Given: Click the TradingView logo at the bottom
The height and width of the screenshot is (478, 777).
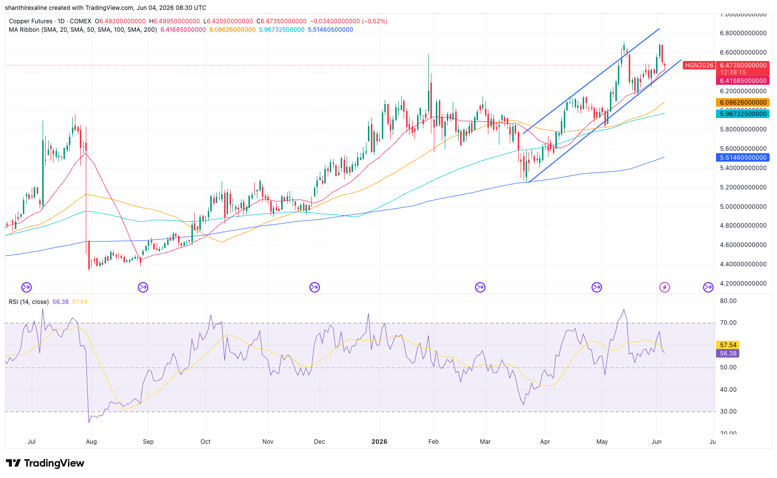Looking at the screenshot, I should [45, 463].
